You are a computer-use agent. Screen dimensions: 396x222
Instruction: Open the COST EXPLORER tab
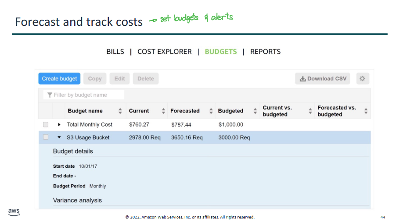pos(164,52)
